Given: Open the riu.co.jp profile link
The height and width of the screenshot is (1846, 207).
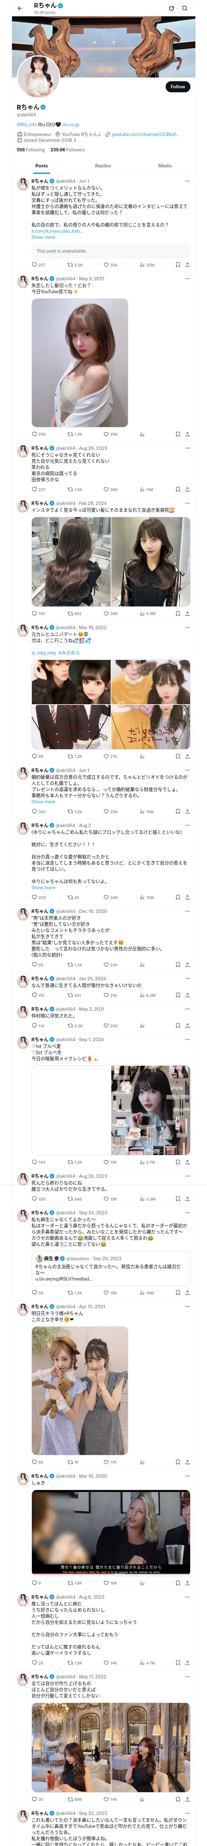Looking at the screenshot, I should point(71,124).
